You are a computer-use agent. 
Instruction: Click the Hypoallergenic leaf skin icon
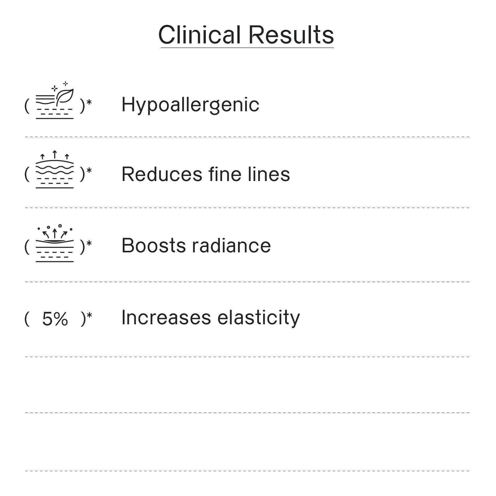[55, 100]
